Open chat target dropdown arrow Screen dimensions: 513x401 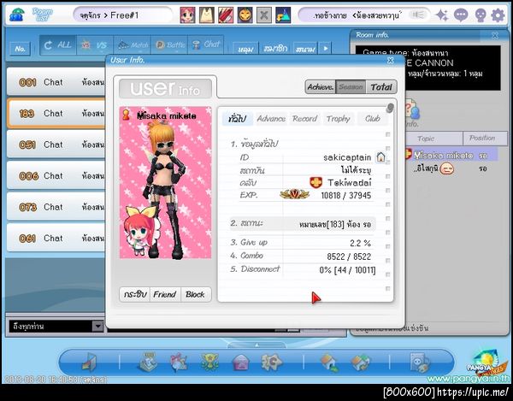97,326
